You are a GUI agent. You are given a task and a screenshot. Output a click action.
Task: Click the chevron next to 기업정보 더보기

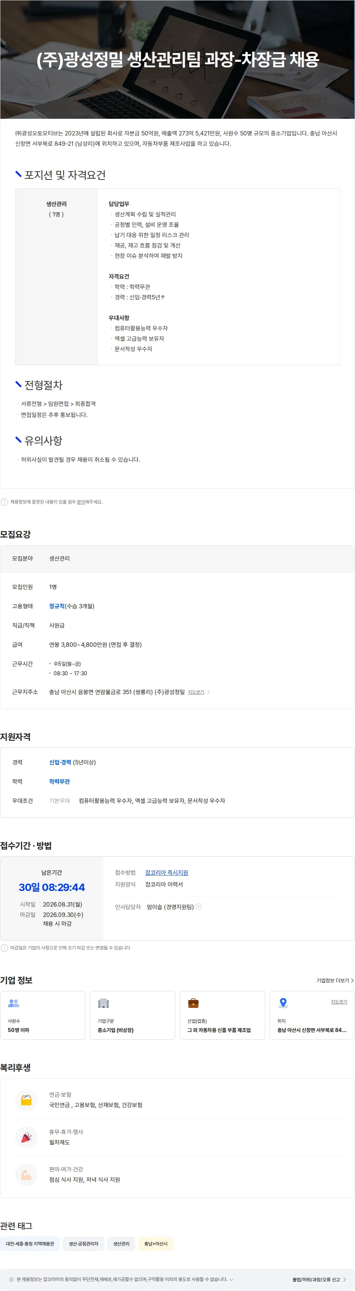tap(352, 980)
